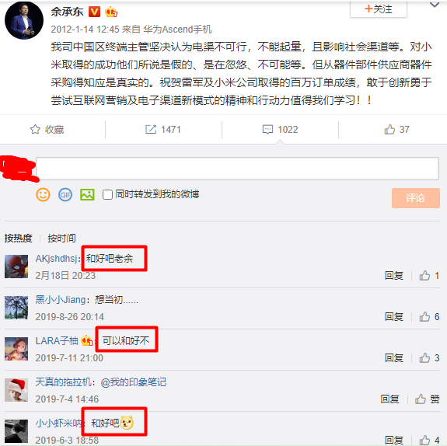The height and width of the screenshot is (446, 447).
Task: Submit with the orange 评论 button
Action: point(415,198)
